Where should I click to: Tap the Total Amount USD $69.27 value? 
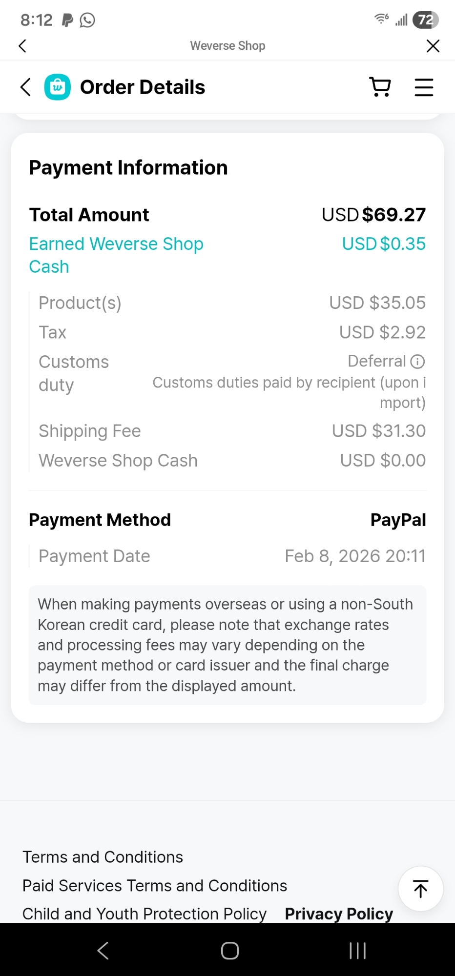373,215
